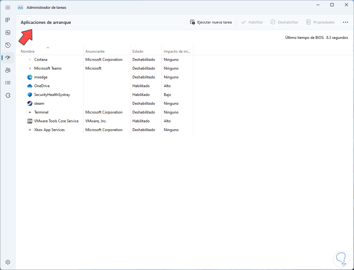
Task: Open Task Manager settings gear
Action: click(x=8, y=262)
